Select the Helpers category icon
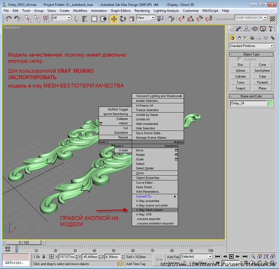The width and height of the screenshot is (279, 269). coord(259,38)
